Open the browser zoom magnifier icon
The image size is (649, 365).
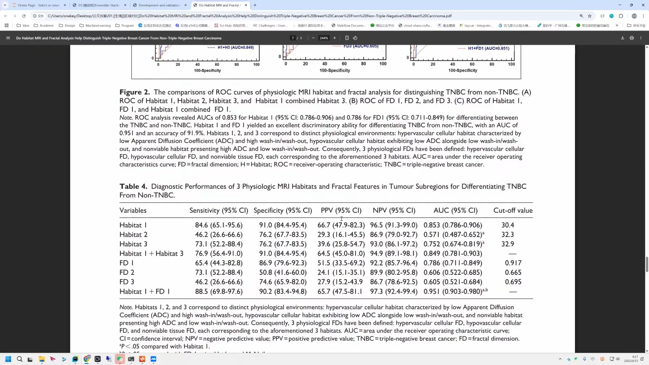click(581, 16)
